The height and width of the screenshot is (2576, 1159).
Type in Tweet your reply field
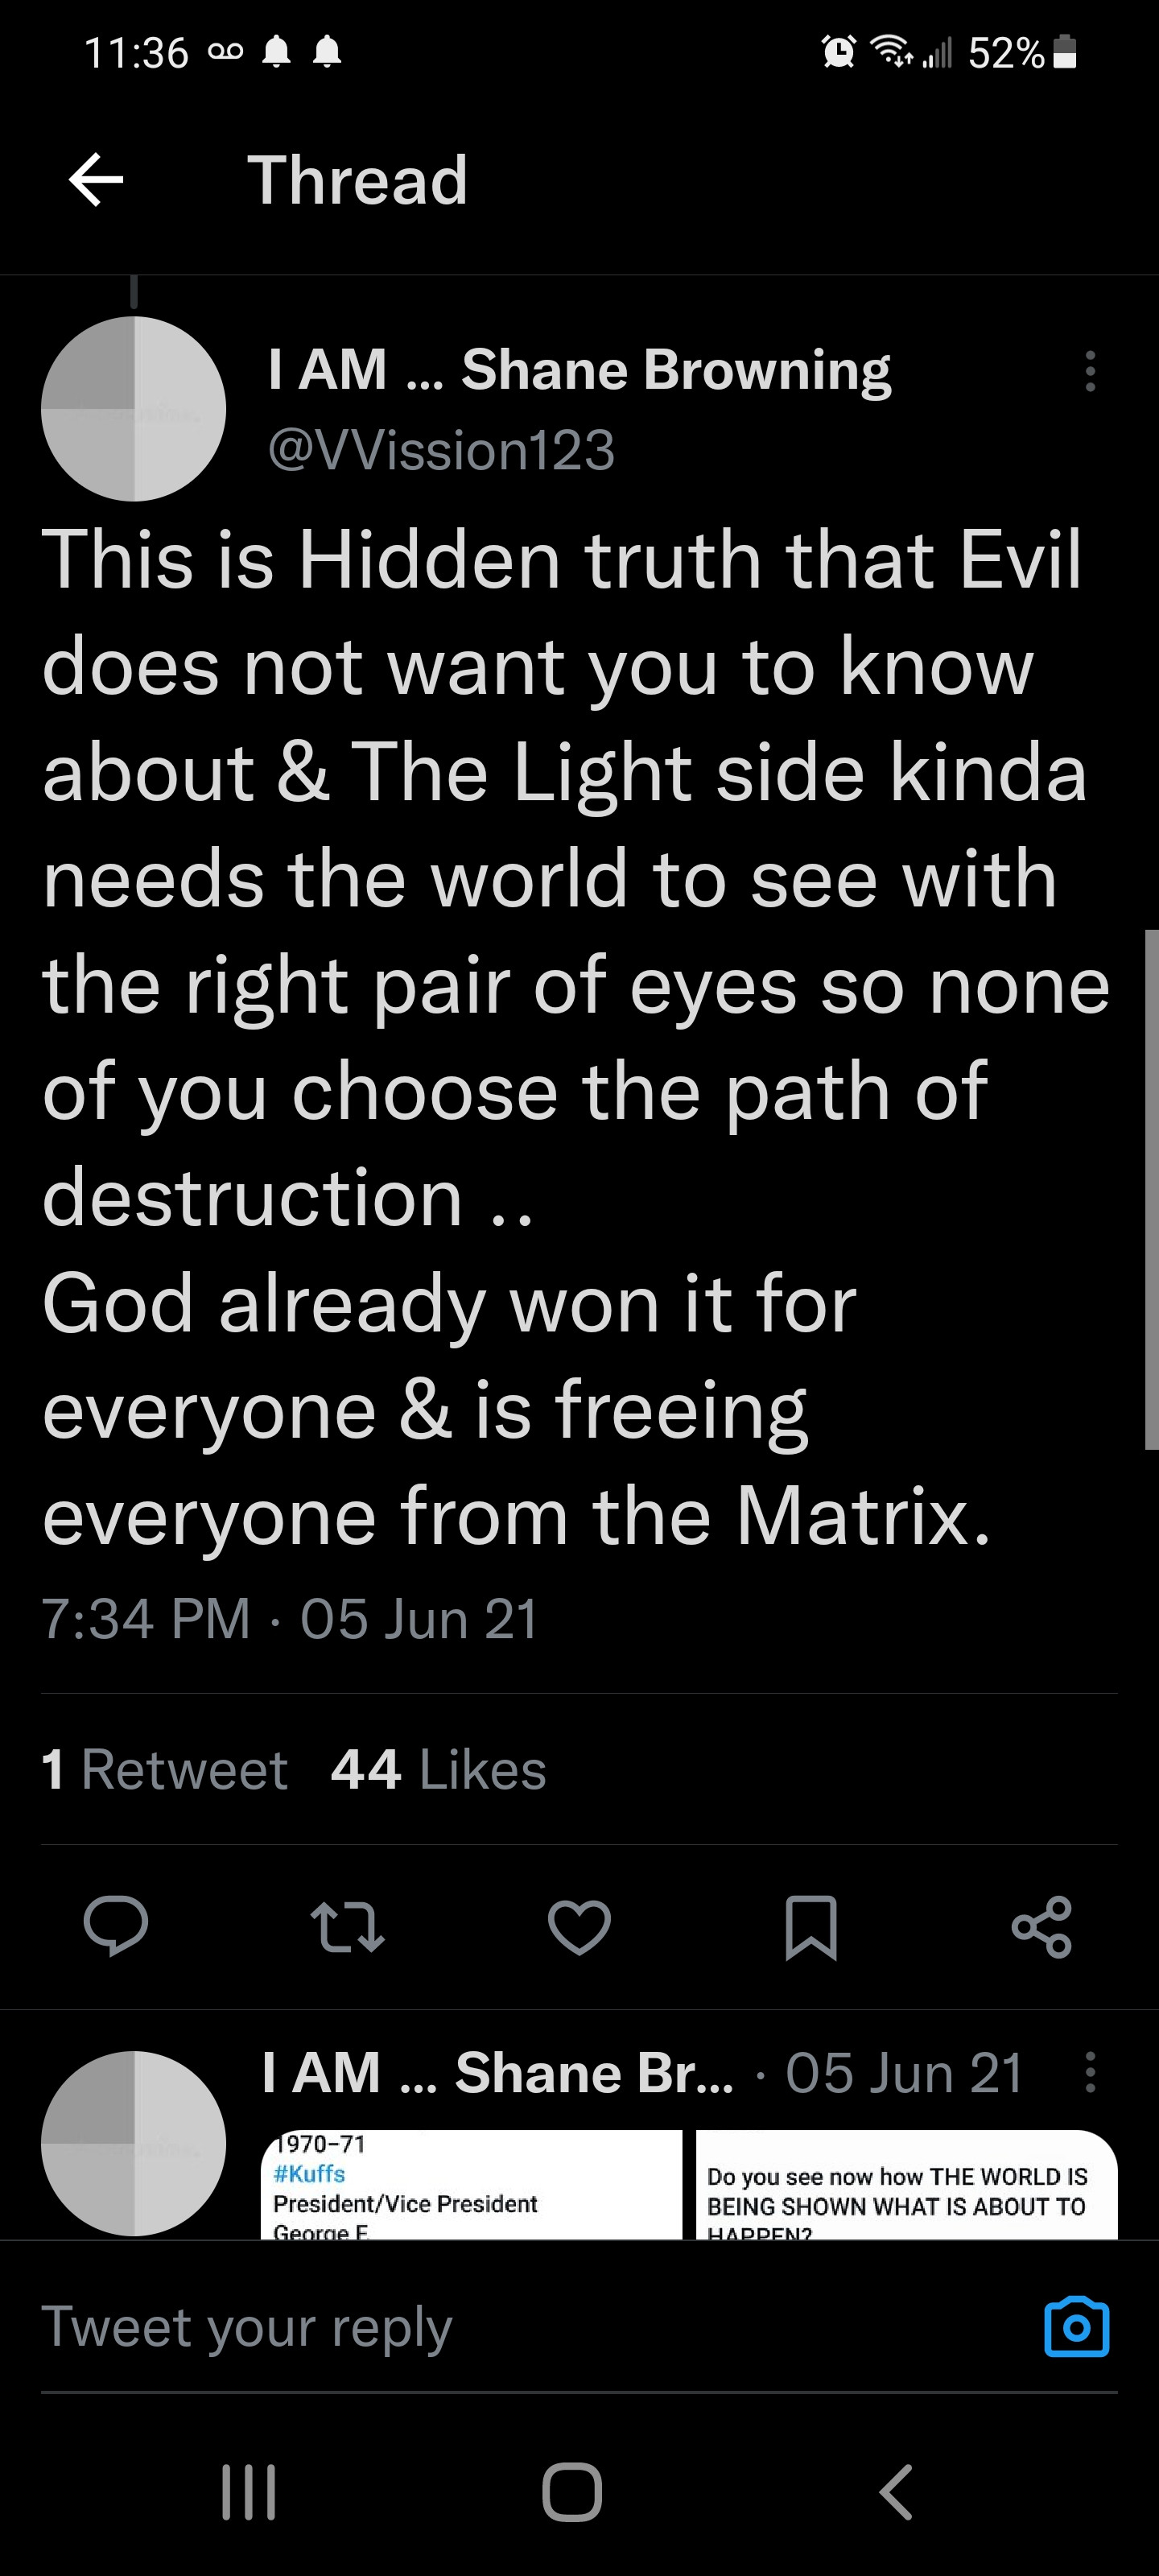pos(500,2326)
